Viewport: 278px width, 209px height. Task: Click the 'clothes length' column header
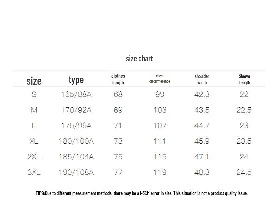tap(118, 79)
